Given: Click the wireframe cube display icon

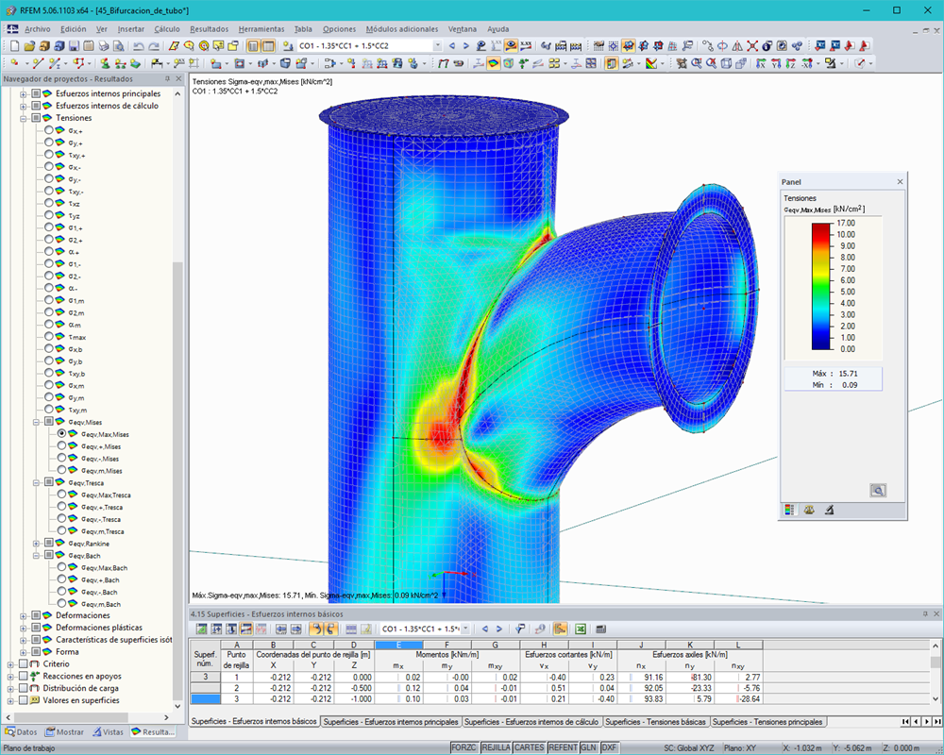Looking at the screenshot, I should pyautogui.click(x=726, y=63).
